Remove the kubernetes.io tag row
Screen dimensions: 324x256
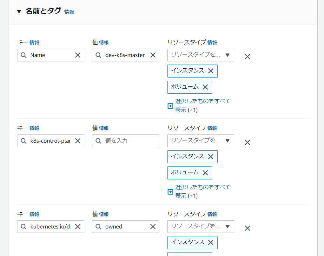coord(248,228)
